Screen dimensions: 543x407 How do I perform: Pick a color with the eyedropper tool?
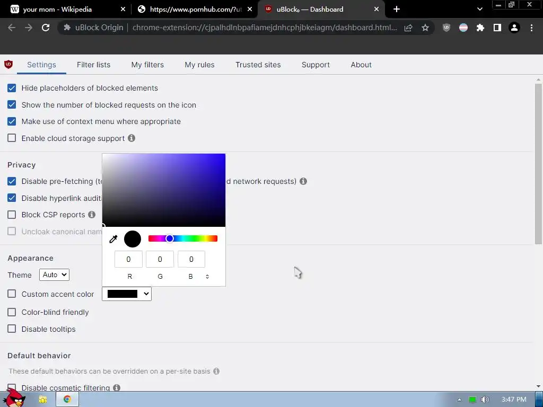coord(113,239)
